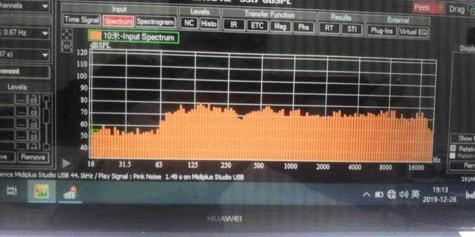Toggle the second Relative checkbox
Image resolution: width=475 pixels, height=237 pixels.
pos(453,155)
